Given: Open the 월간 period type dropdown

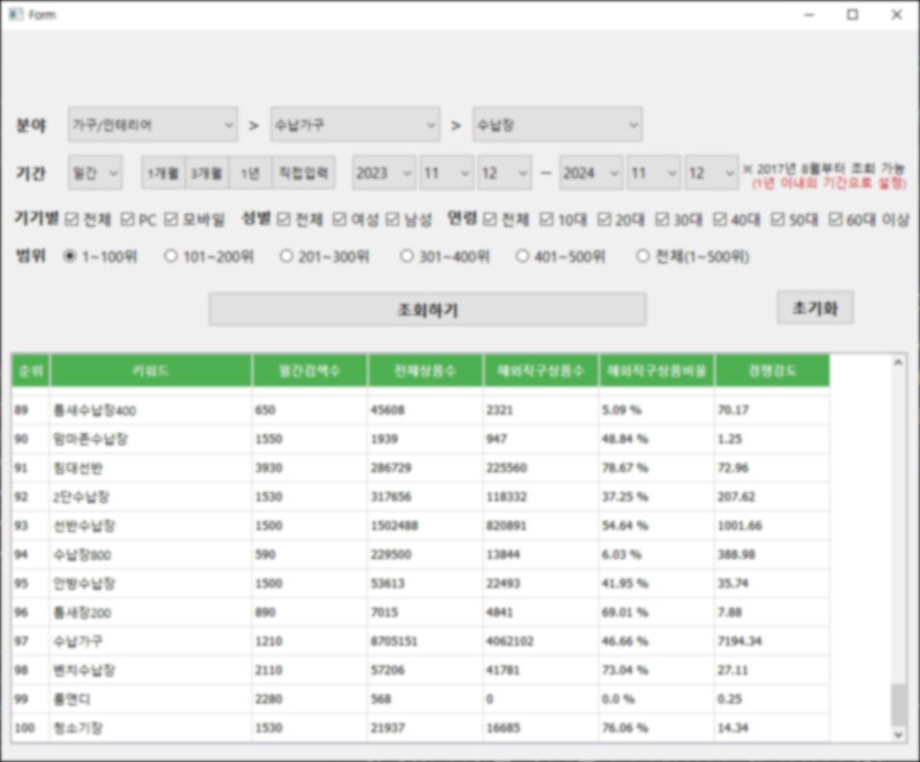Looking at the screenshot, I should [x=94, y=173].
